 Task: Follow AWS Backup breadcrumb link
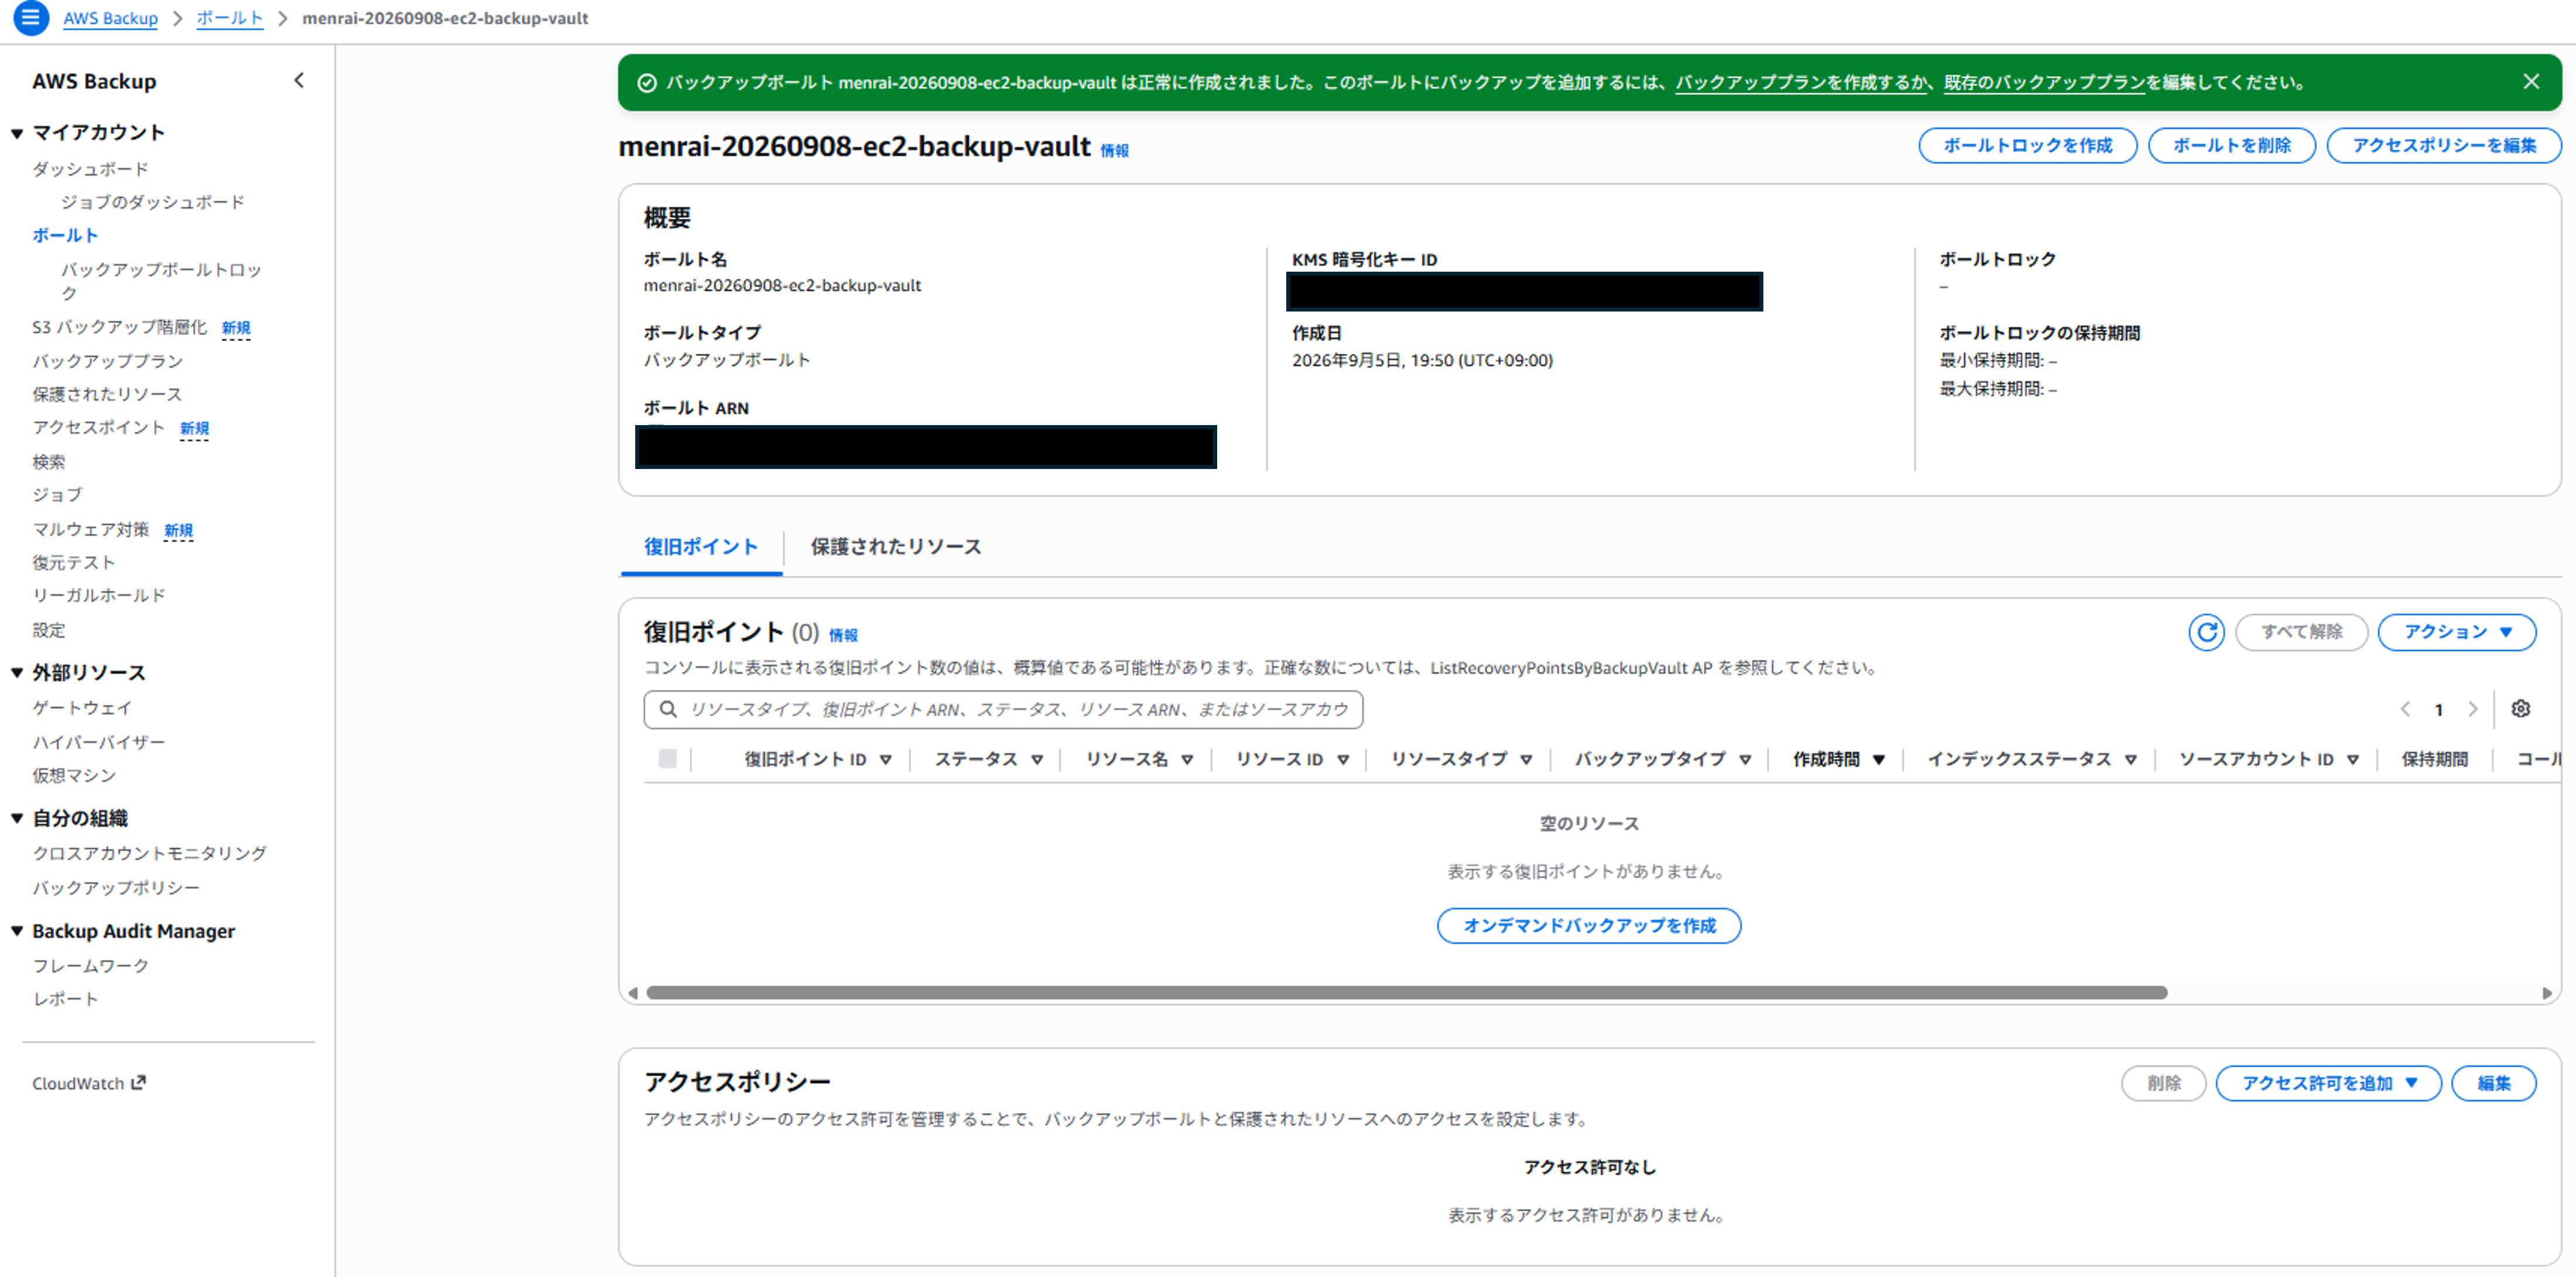110,18
